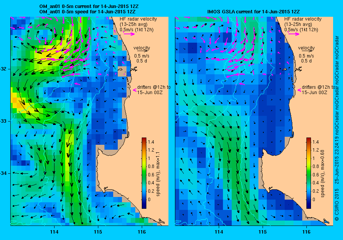
Task: Click the 116 longitude label under right map
Action: 306,232
